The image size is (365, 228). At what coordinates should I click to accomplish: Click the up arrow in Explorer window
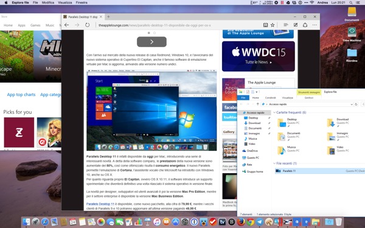click(x=258, y=104)
